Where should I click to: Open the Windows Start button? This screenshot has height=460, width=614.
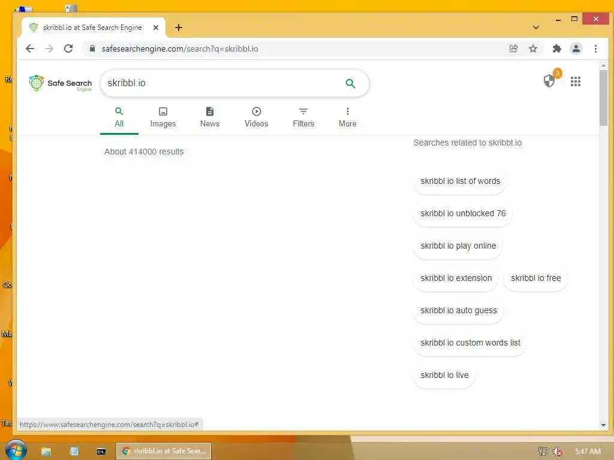pyautogui.click(x=16, y=450)
